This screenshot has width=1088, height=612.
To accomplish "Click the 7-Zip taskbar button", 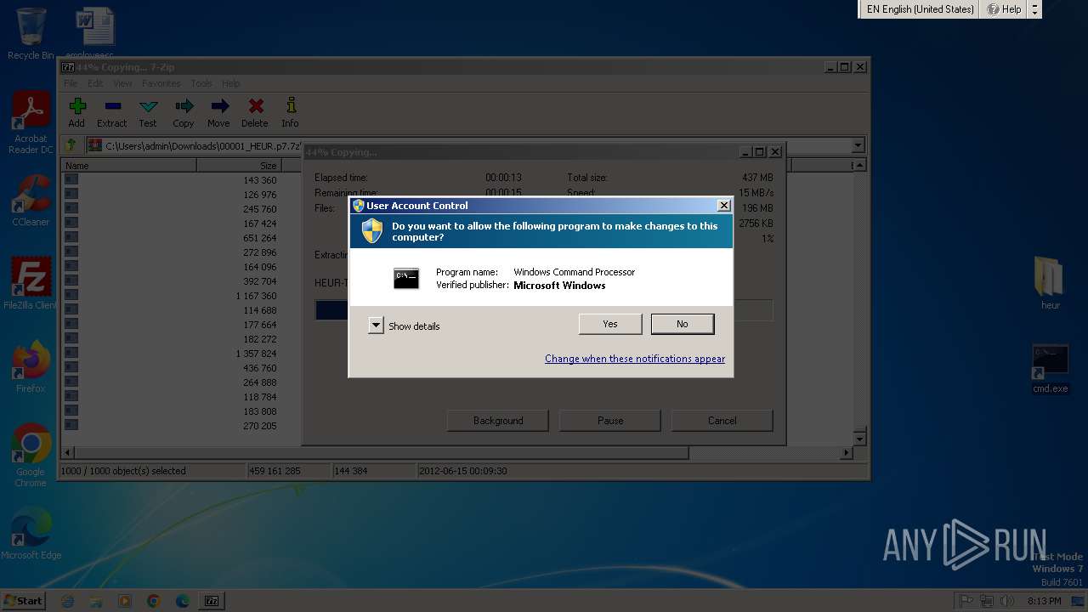I will 212,601.
